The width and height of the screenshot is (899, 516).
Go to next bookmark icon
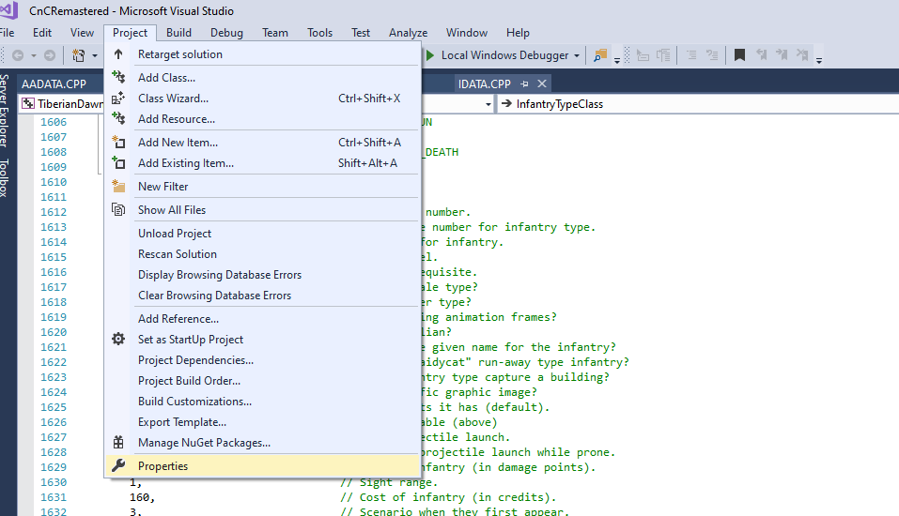(782, 55)
